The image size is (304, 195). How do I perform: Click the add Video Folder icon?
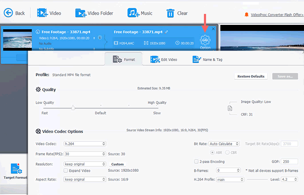pos(80,13)
